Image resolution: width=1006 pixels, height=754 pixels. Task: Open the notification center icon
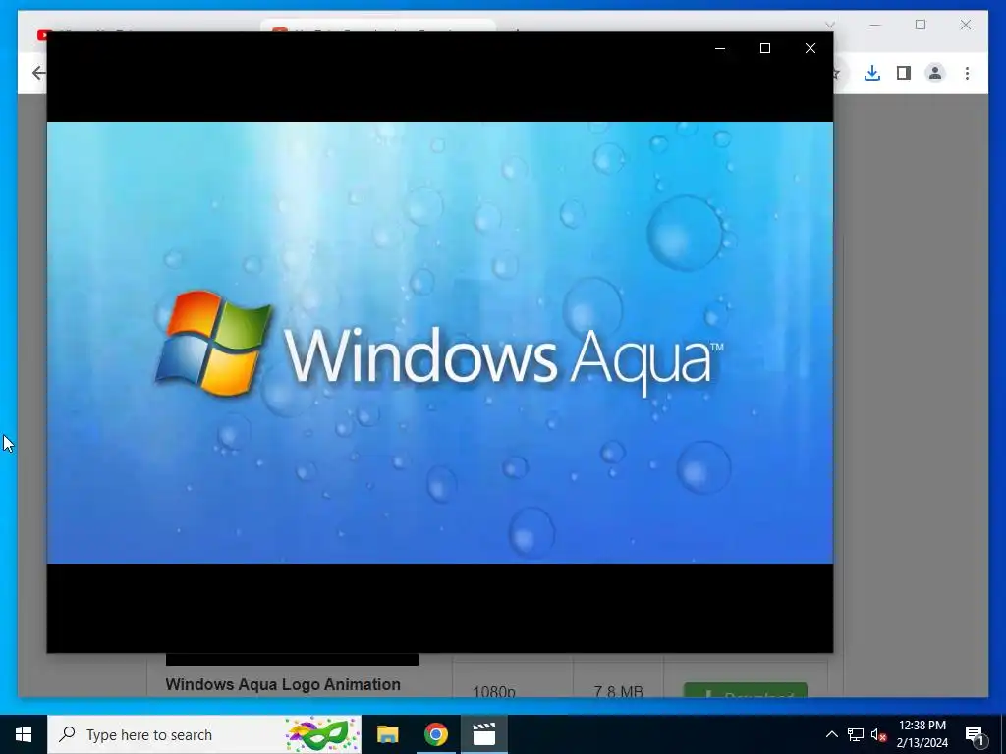975,735
